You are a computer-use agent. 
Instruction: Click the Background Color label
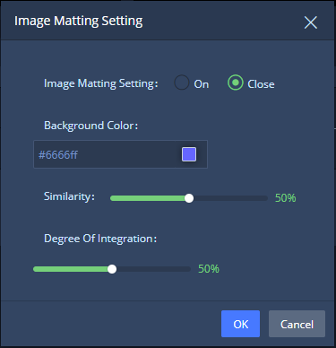click(91, 126)
